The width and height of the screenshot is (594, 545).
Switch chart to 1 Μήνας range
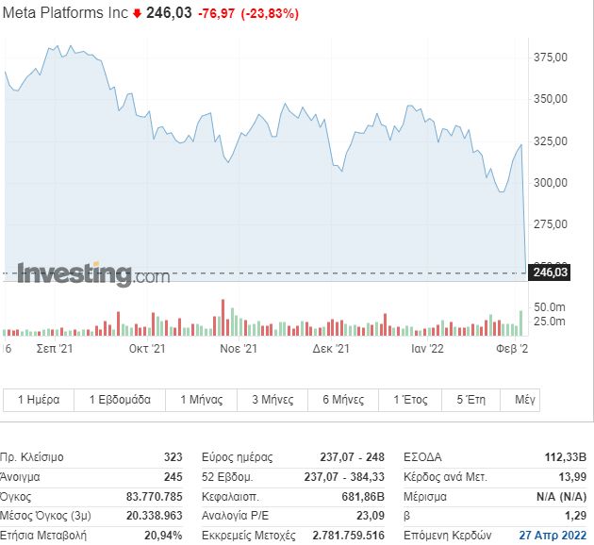[201, 400]
